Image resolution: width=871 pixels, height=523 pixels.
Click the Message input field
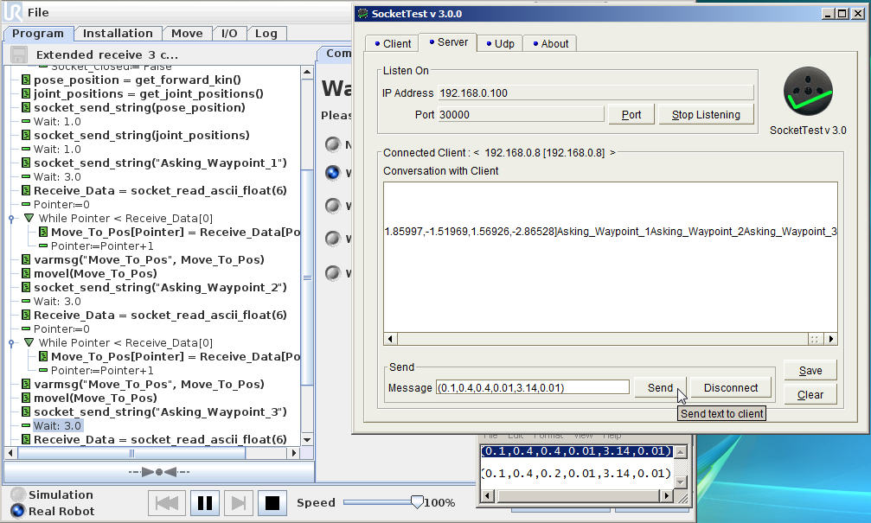tap(533, 387)
